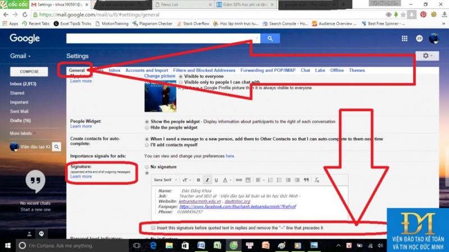Open Sans Serif font dropdown
Viewport: 449px width, 252px height.
pos(165,180)
